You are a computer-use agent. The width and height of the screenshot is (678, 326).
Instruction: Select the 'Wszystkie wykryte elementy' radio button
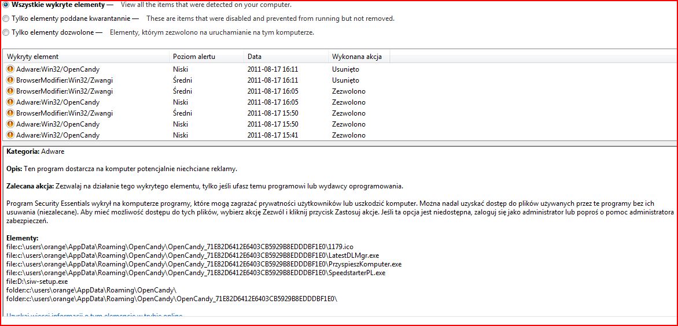click(x=6, y=5)
